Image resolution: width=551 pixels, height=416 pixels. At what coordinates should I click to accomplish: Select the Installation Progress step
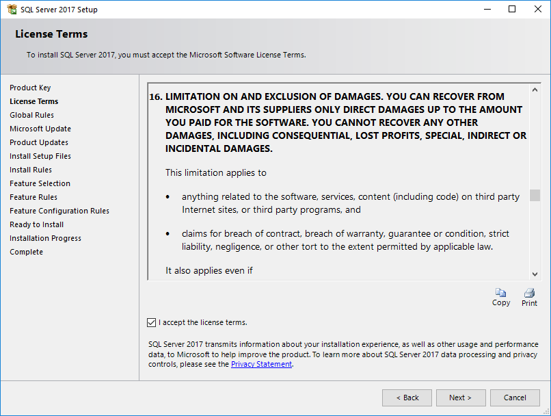[45, 238]
